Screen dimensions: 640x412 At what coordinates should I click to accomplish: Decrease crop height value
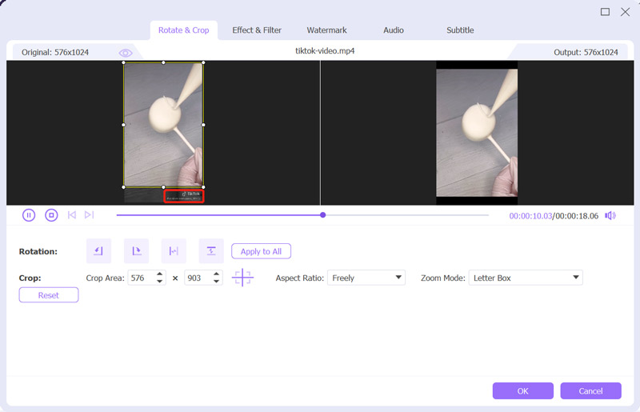(216, 282)
